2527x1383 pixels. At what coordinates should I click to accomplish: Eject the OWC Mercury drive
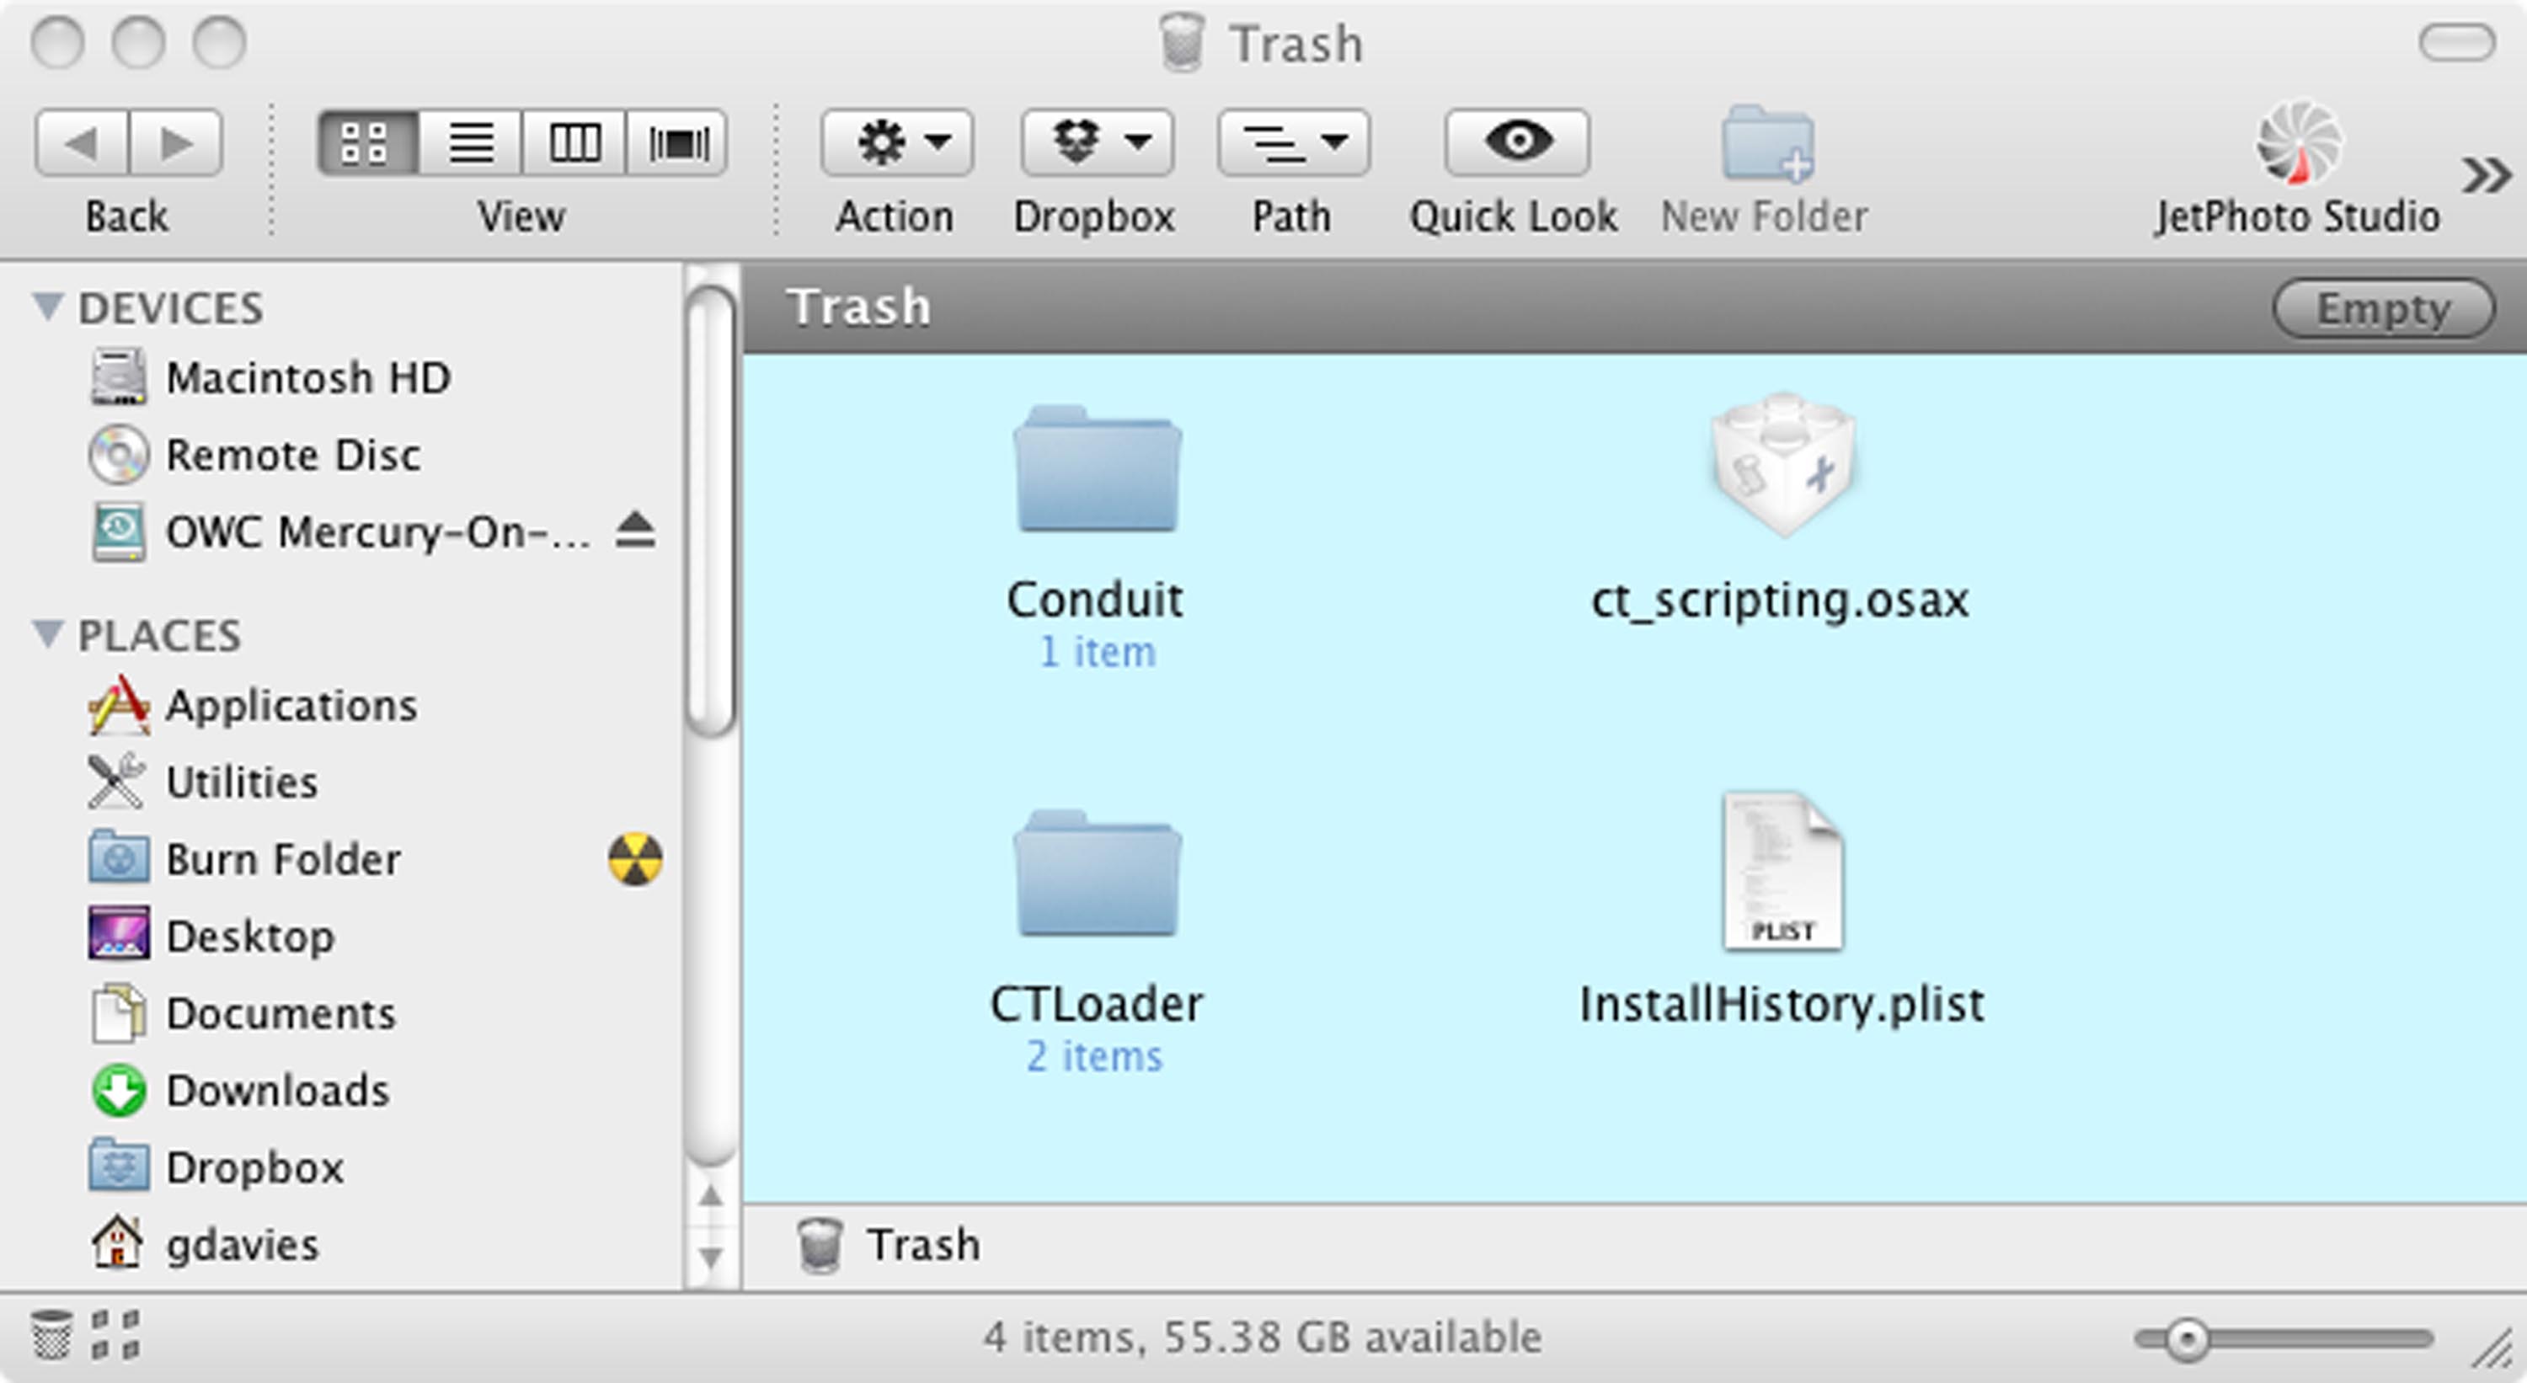point(636,531)
